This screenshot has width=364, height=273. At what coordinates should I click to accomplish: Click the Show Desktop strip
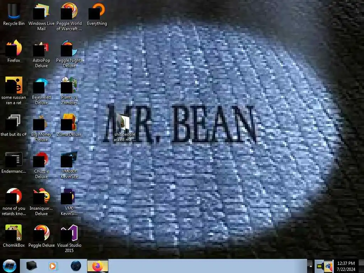coord(361,266)
